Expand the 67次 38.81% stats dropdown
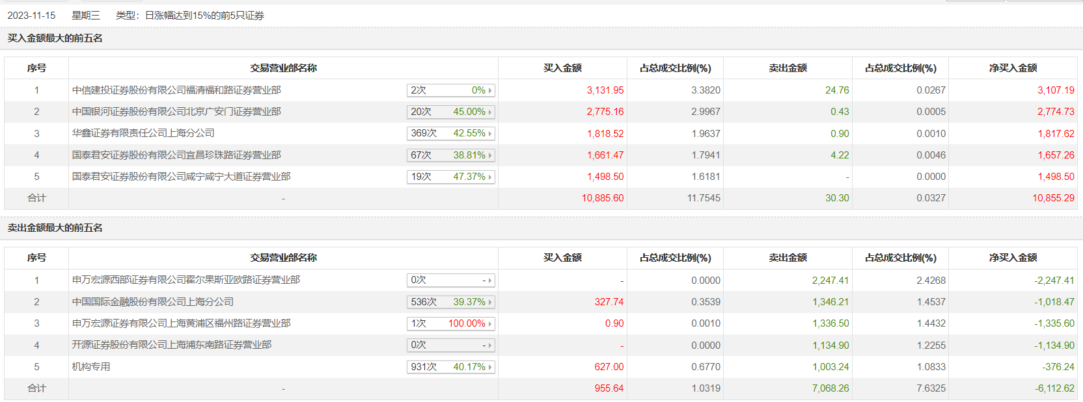The image size is (1083, 402). [451, 155]
